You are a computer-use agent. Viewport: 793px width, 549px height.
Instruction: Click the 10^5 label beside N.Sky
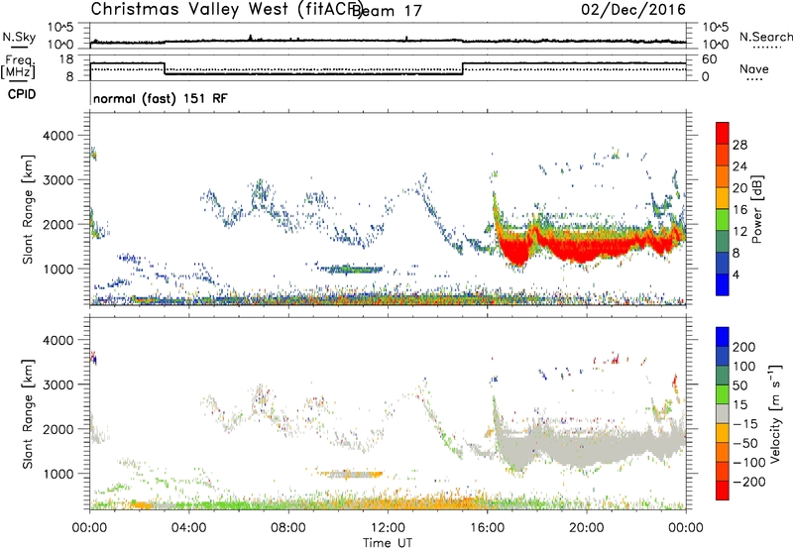(x=60, y=27)
